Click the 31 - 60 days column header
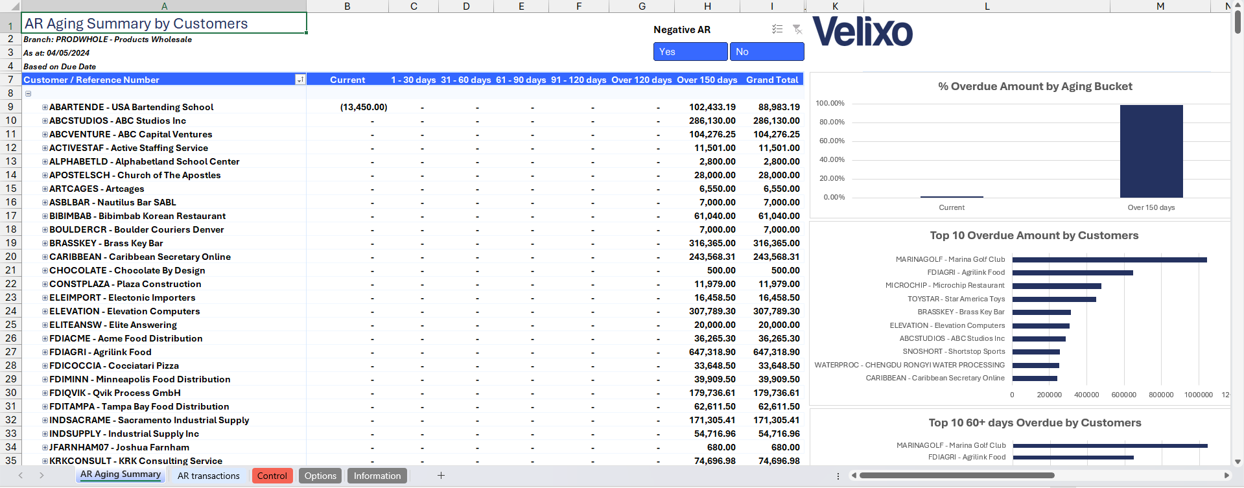Image resolution: width=1244 pixels, height=488 pixels. pos(466,80)
